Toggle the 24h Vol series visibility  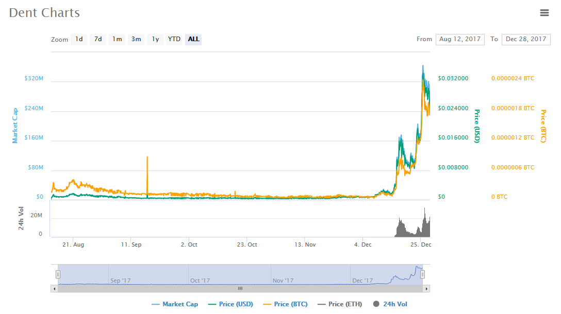(x=390, y=304)
